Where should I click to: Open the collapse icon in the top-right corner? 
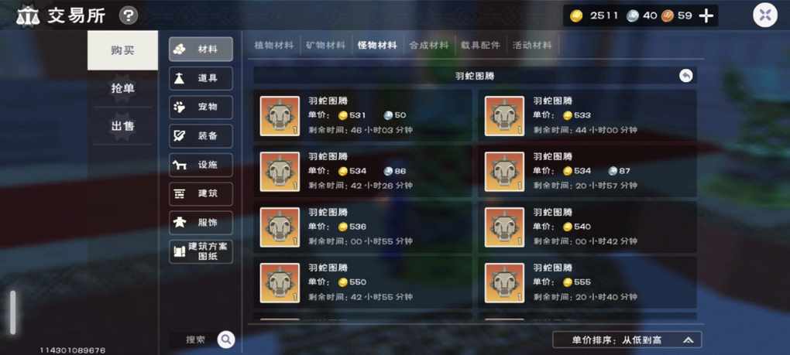[764, 15]
